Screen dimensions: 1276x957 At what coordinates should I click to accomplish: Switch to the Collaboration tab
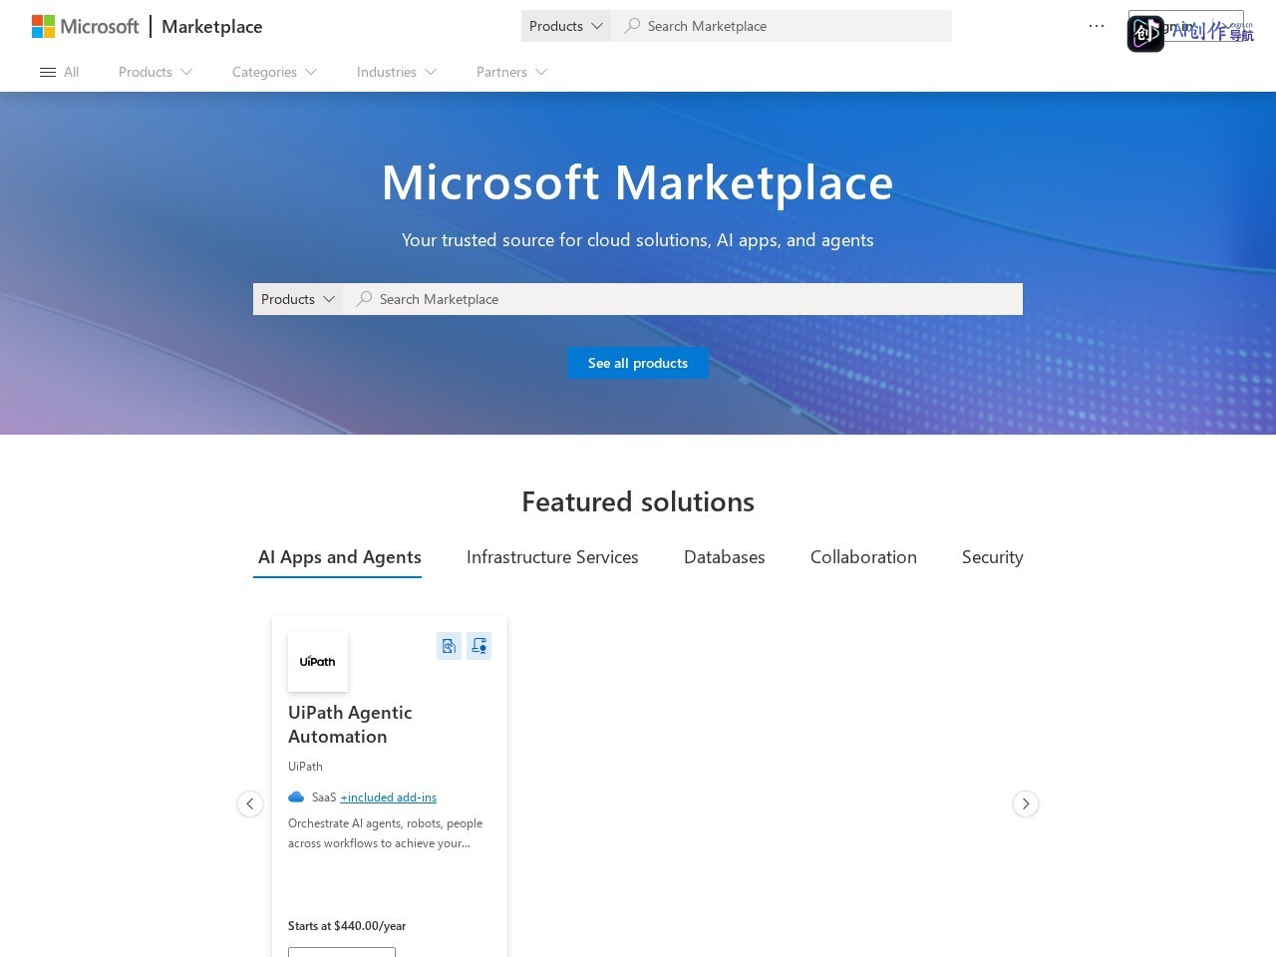click(863, 557)
